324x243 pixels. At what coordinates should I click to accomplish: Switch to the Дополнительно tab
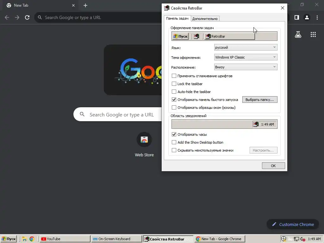pos(205,19)
